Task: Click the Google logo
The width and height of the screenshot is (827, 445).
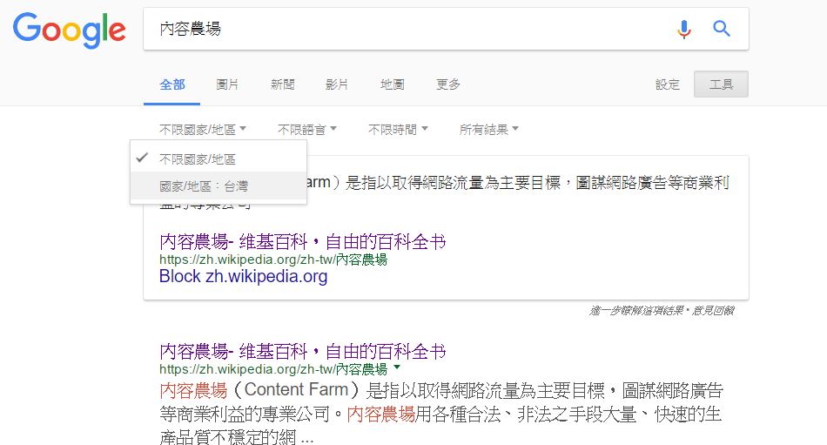Action: point(69,30)
